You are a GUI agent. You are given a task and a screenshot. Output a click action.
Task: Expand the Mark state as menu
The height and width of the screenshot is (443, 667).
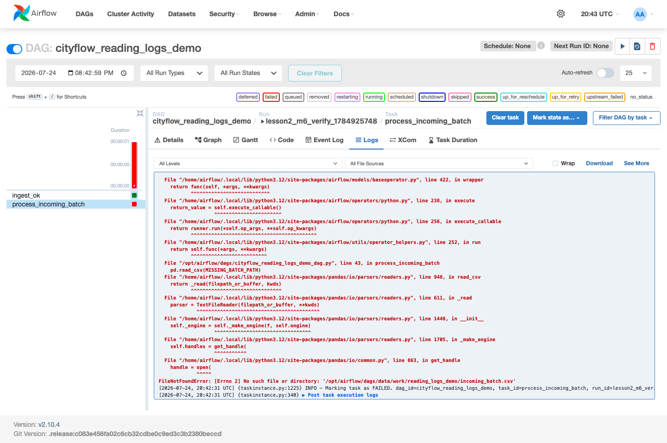(557, 118)
